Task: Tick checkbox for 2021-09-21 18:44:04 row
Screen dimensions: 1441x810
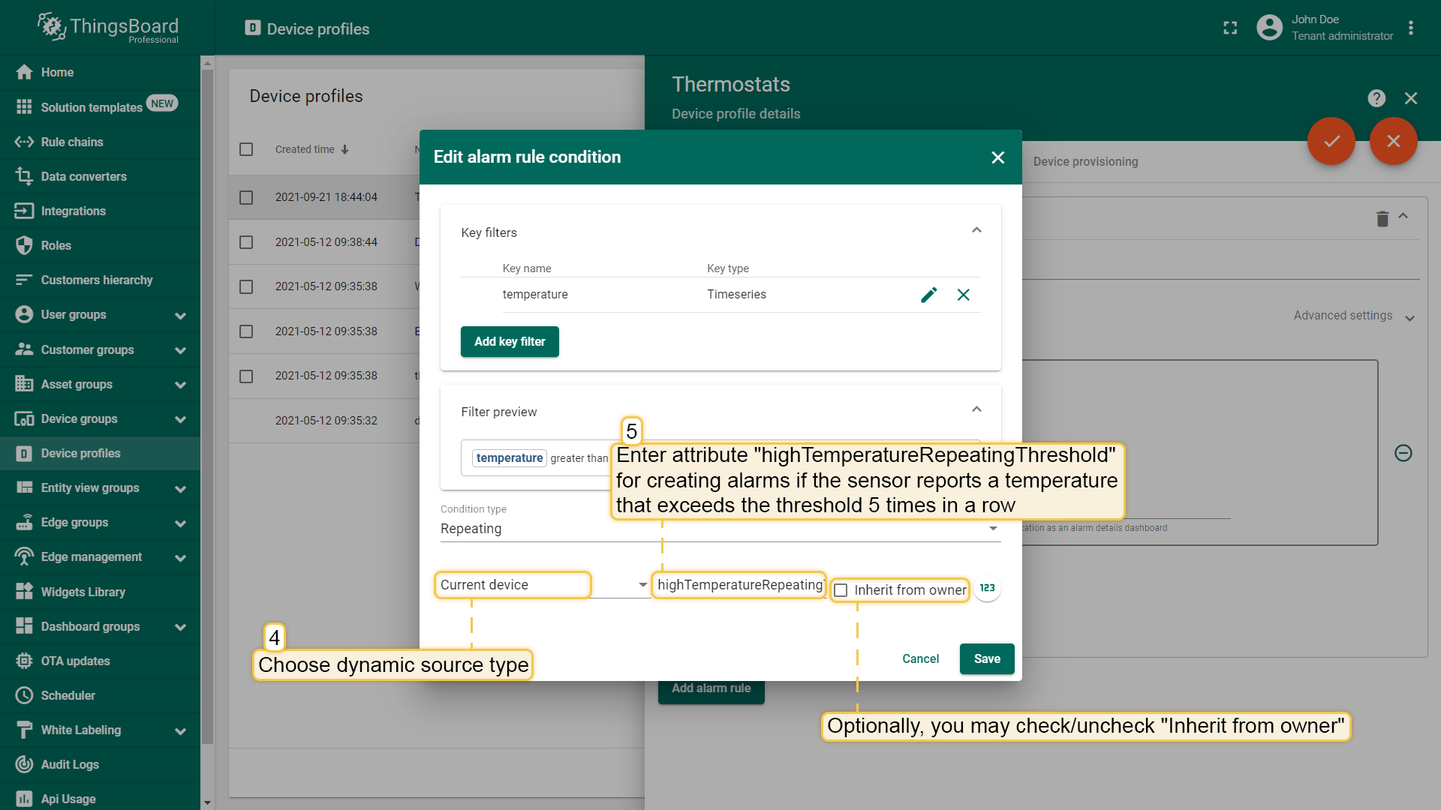Action: click(x=246, y=197)
